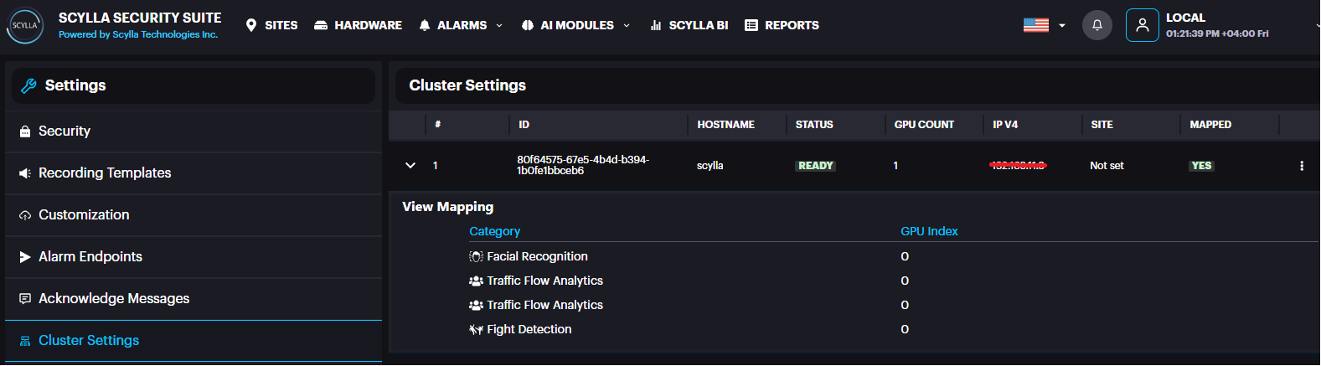Click the Fight Detection category icon
This screenshot has height=366, width=1321.
coord(476,330)
